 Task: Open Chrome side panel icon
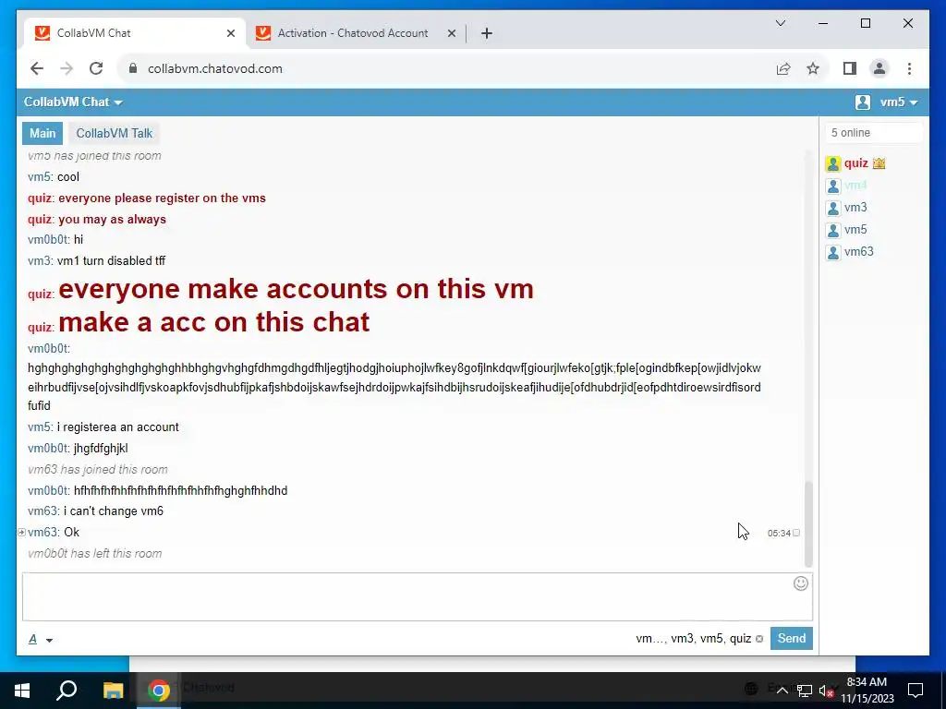tap(850, 68)
